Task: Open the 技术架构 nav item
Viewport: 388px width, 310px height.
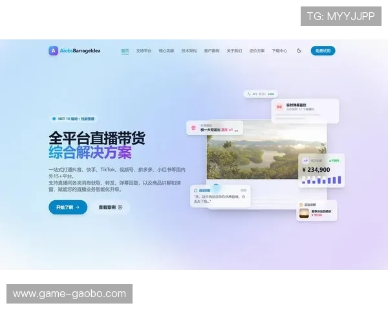Action: [189, 51]
